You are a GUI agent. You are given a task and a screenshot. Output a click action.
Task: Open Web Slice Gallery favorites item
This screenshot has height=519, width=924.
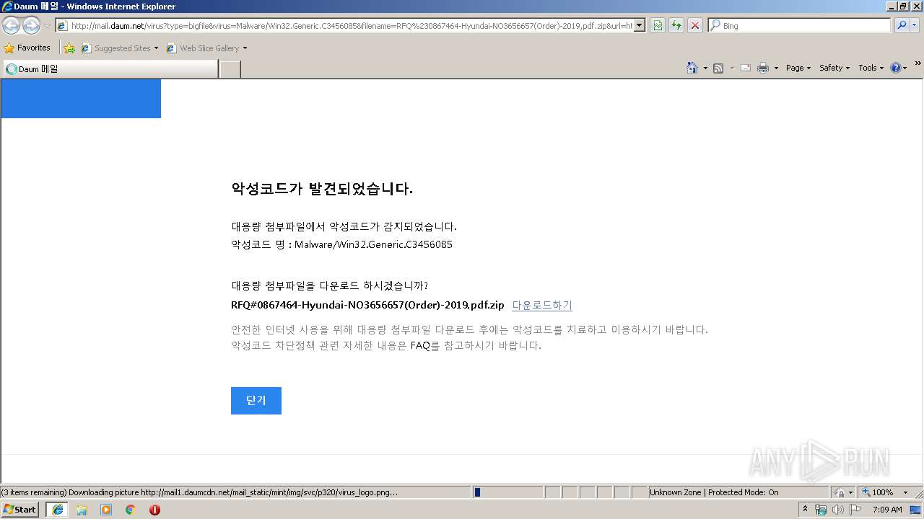point(206,48)
